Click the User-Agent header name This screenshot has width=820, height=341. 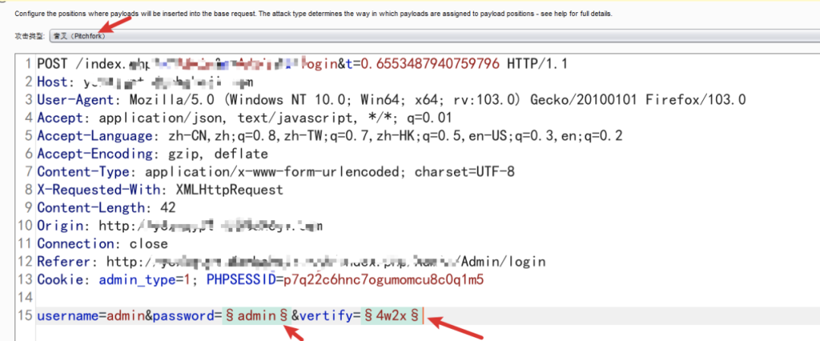click(x=77, y=100)
